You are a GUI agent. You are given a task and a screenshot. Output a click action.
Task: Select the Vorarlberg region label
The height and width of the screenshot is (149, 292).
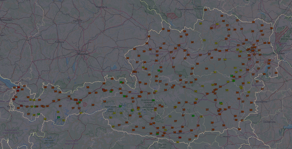[23, 100]
